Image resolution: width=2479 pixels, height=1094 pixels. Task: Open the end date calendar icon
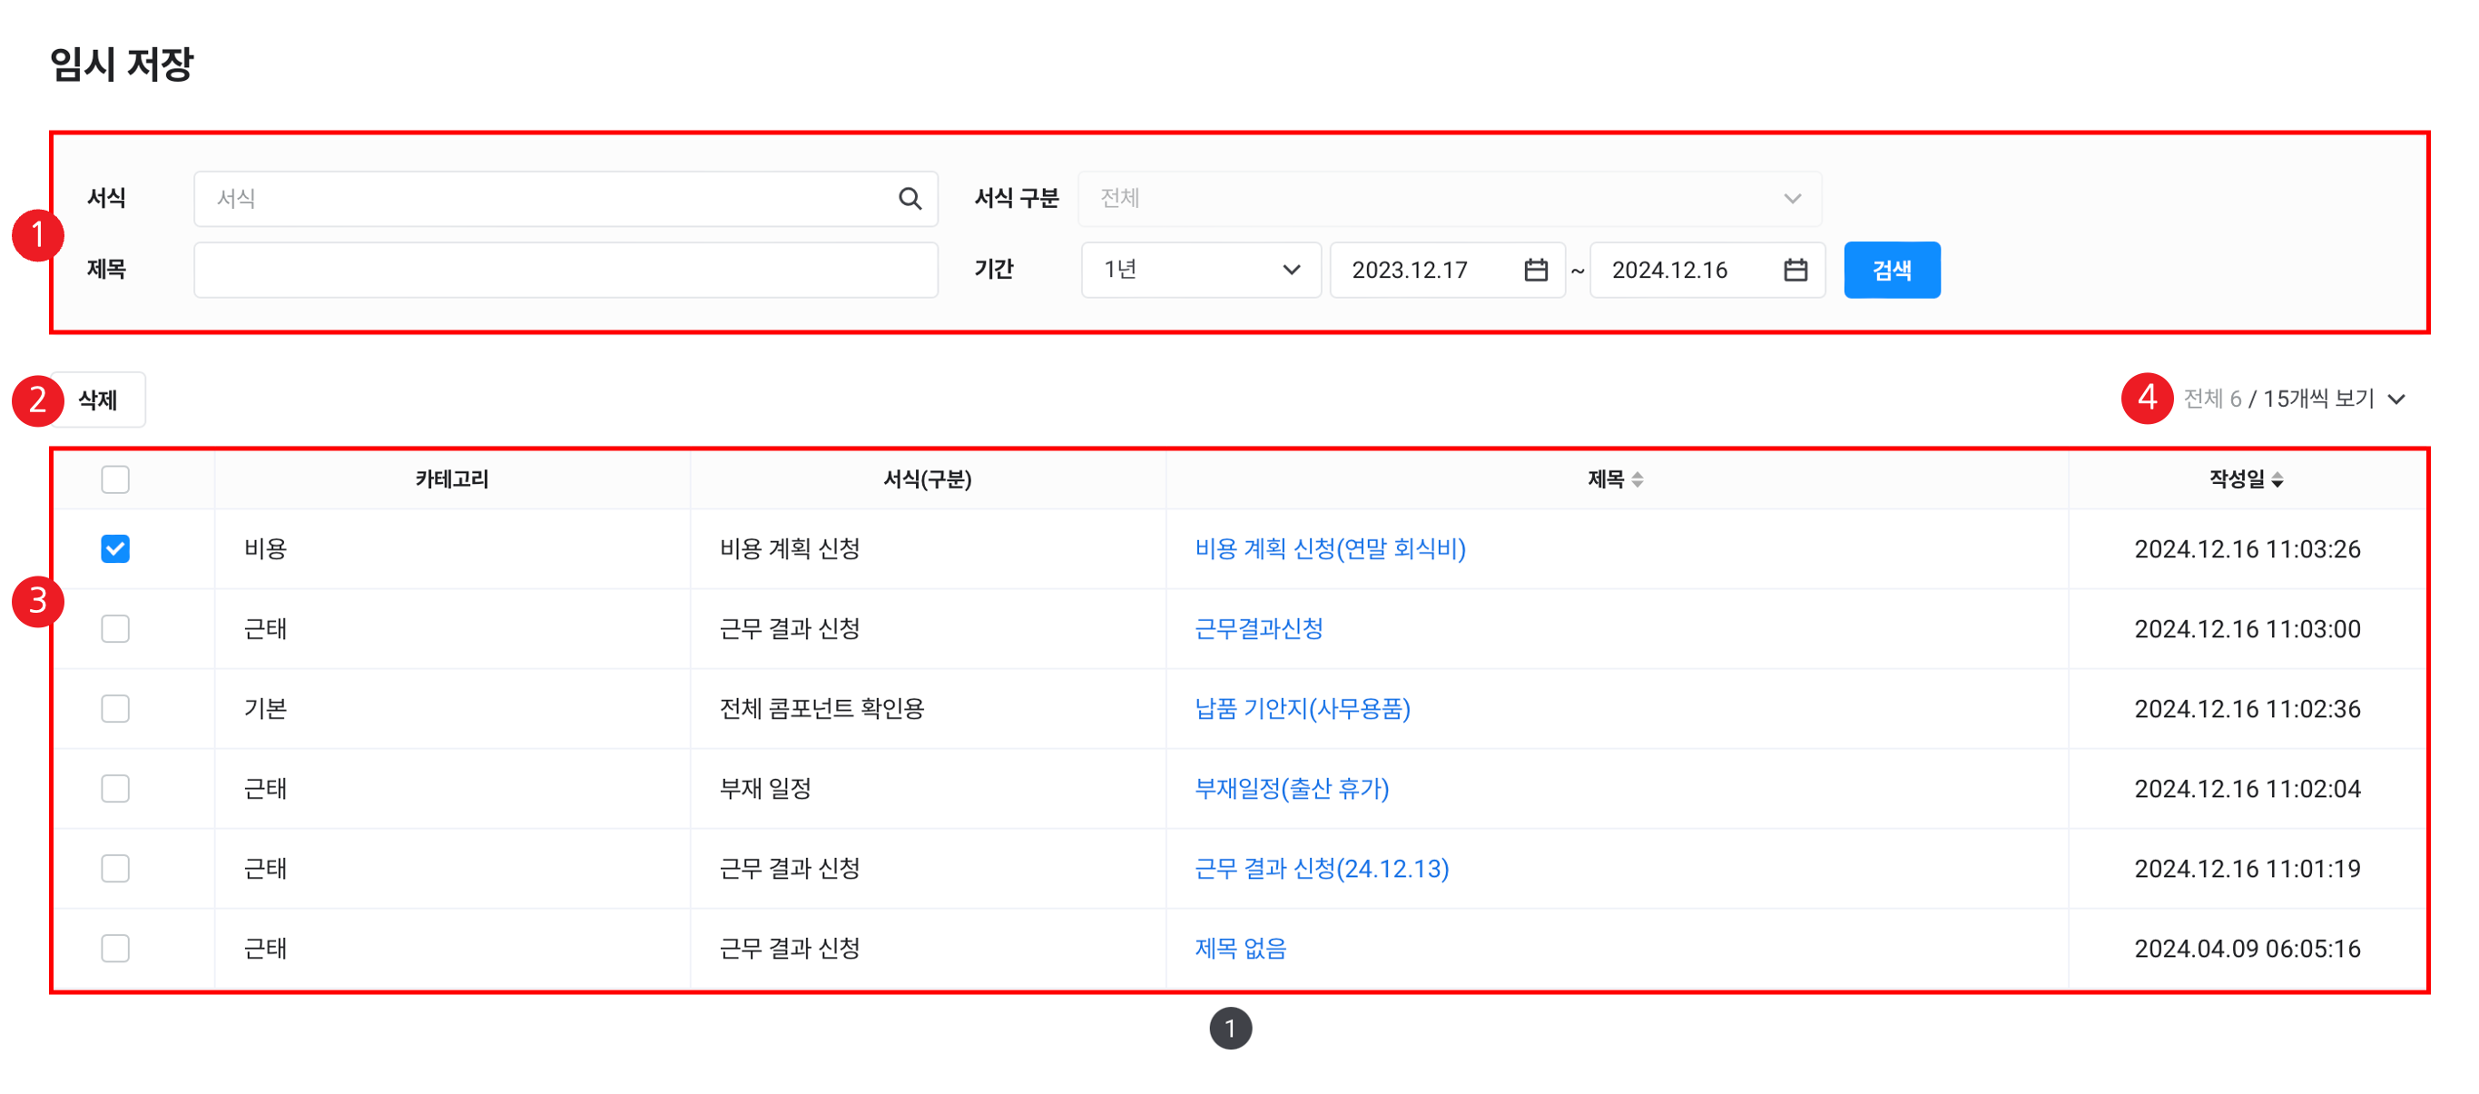point(1795,270)
